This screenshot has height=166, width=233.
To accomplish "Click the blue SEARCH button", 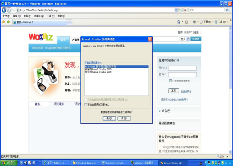I will coord(196,39).
